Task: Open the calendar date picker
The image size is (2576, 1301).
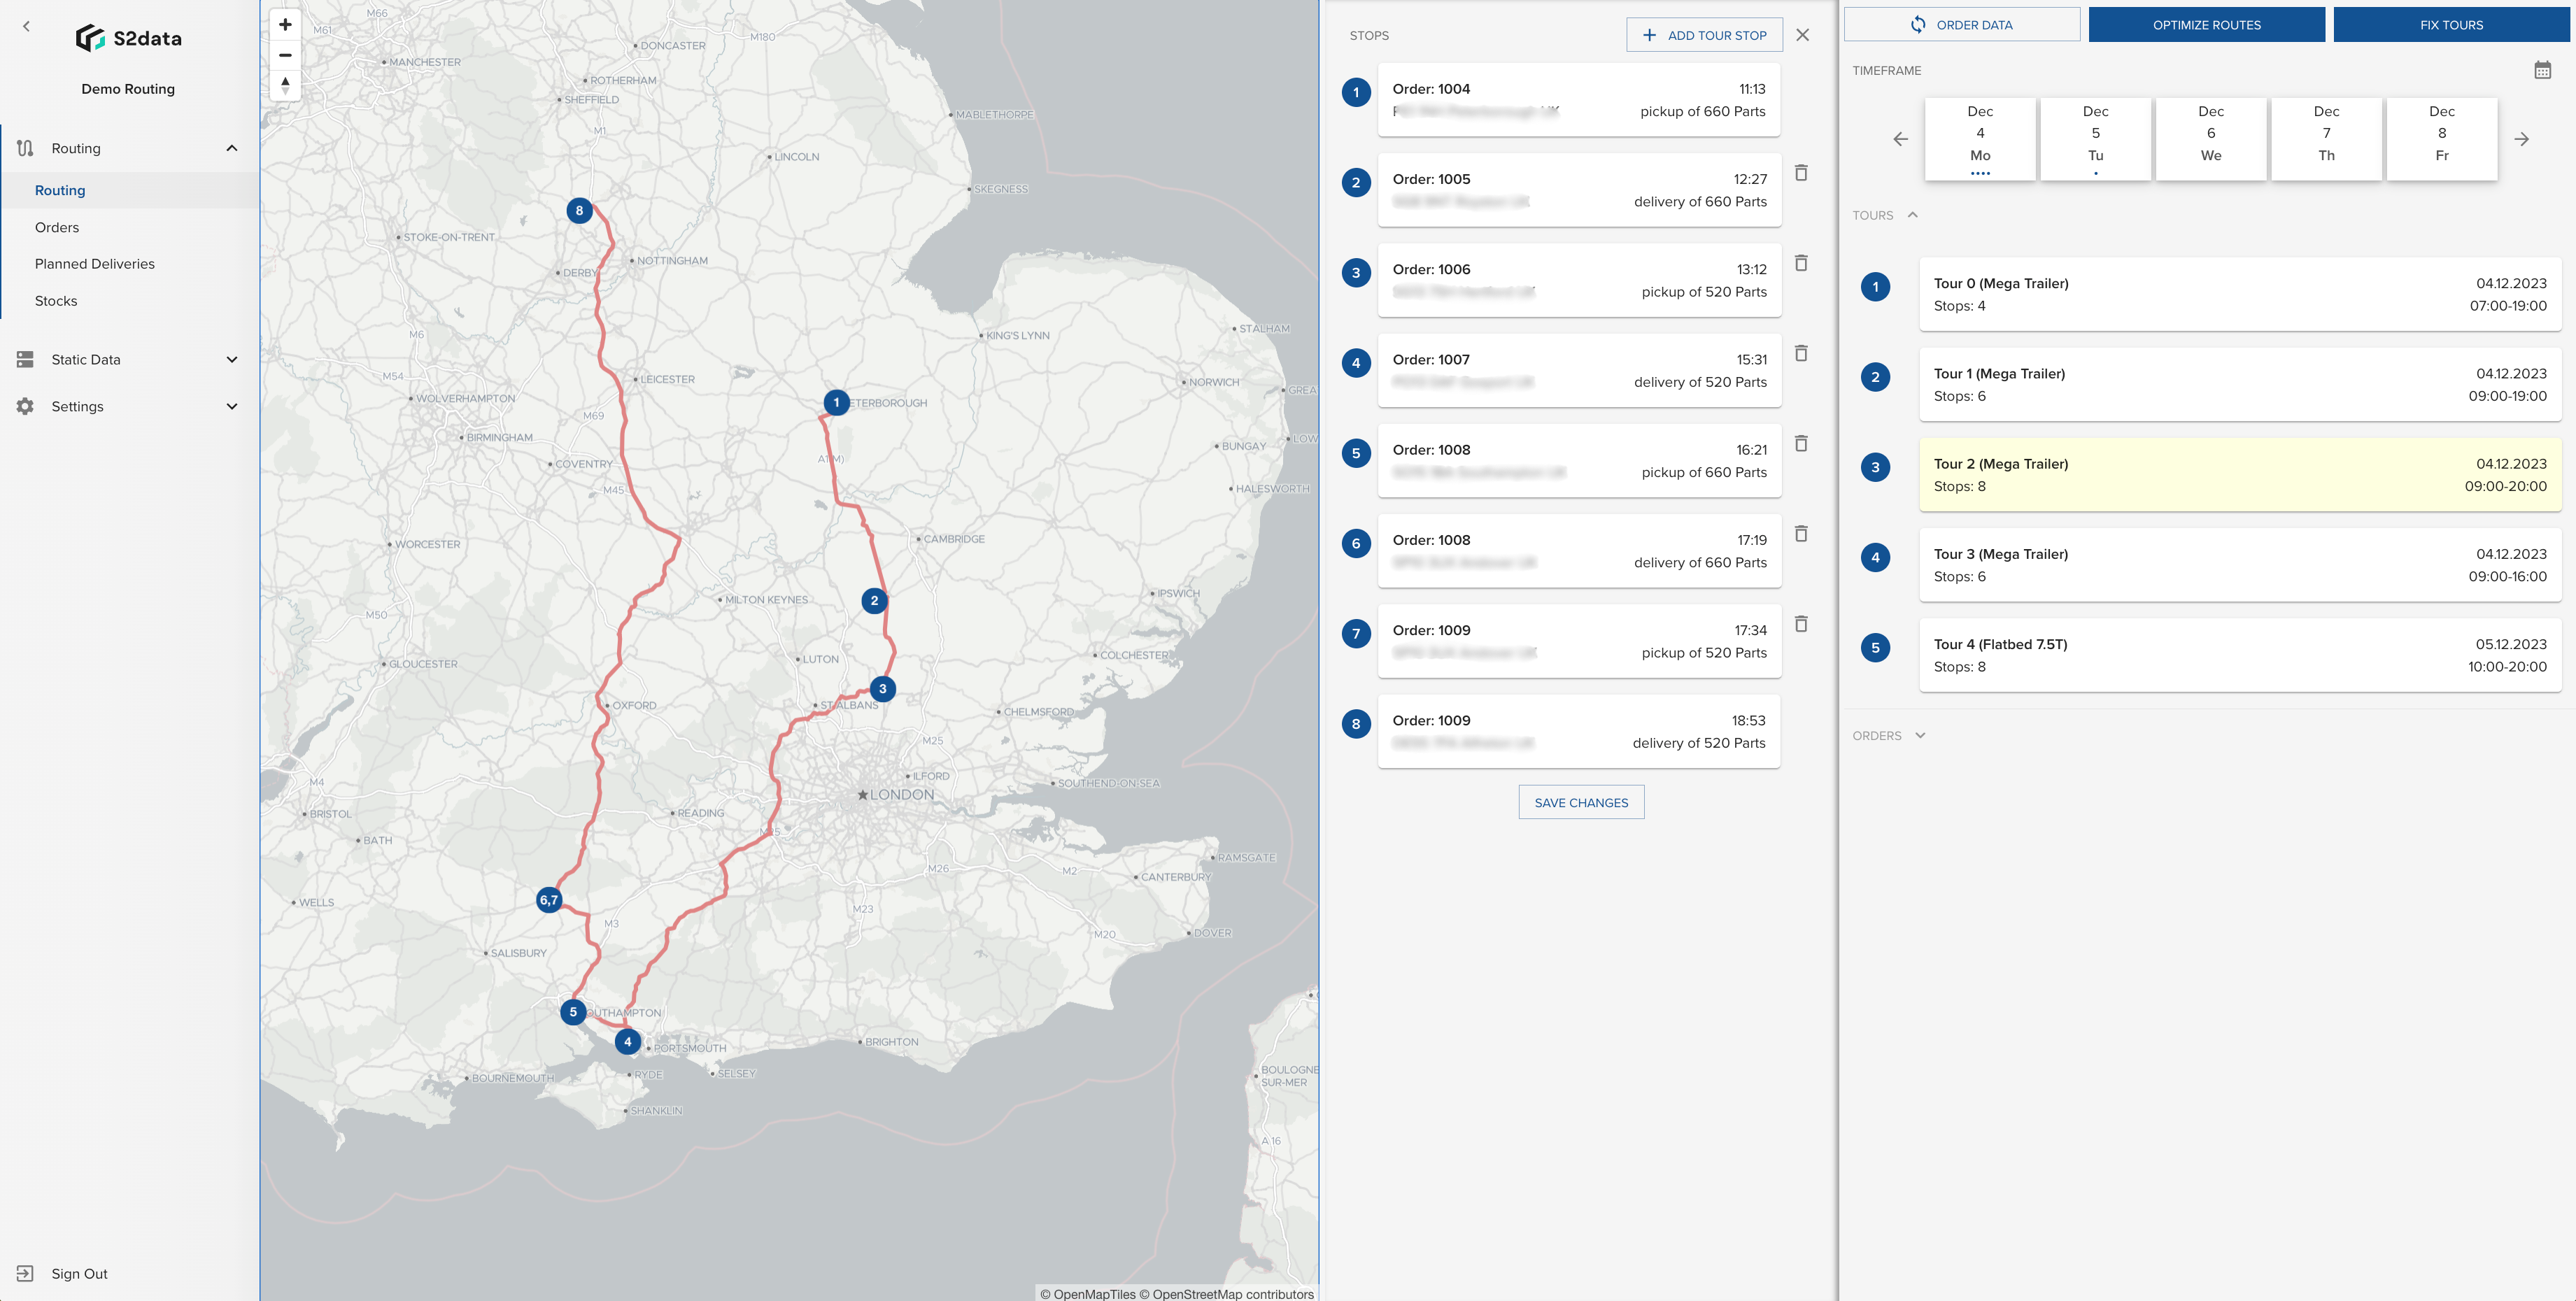Action: (x=2540, y=70)
